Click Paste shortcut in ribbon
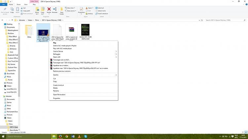 [x=26, y=14]
